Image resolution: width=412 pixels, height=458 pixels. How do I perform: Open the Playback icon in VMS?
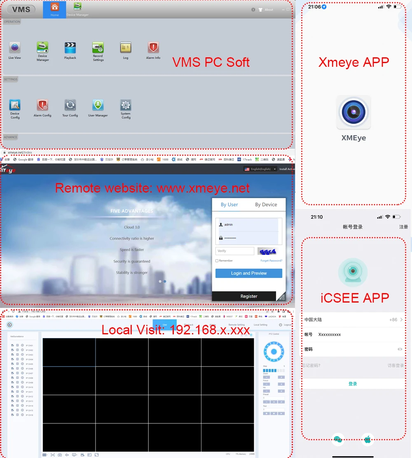click(70, 48)
